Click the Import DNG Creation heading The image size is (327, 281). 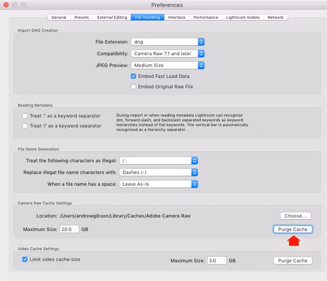click(x=38, y=30)
